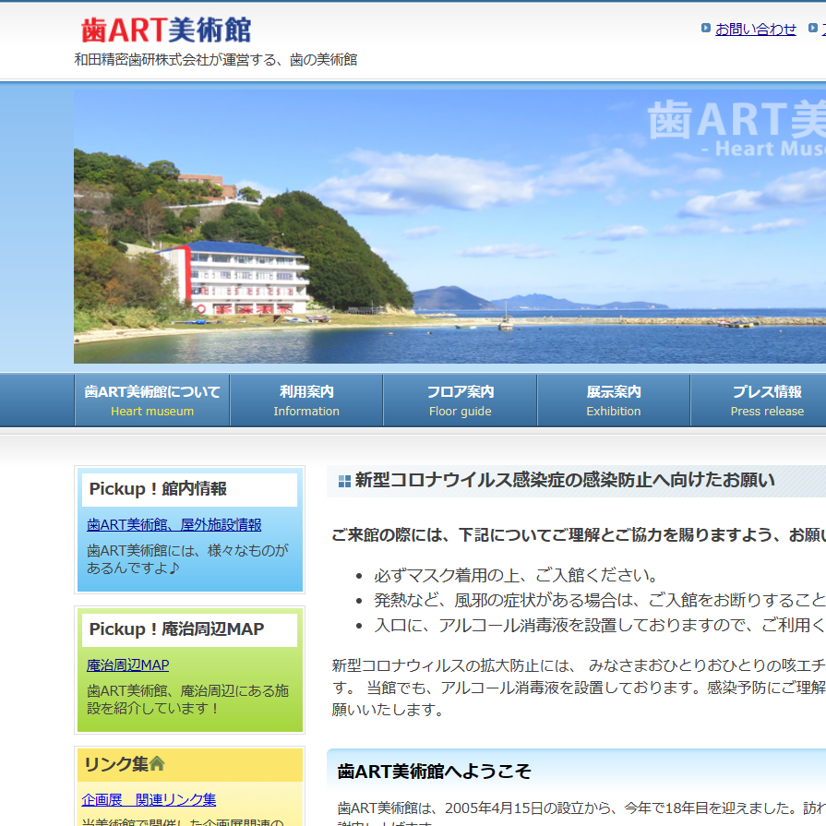Click the arrow icon beside お問い合わせ

pyautogui.click(x=706, y=29)
